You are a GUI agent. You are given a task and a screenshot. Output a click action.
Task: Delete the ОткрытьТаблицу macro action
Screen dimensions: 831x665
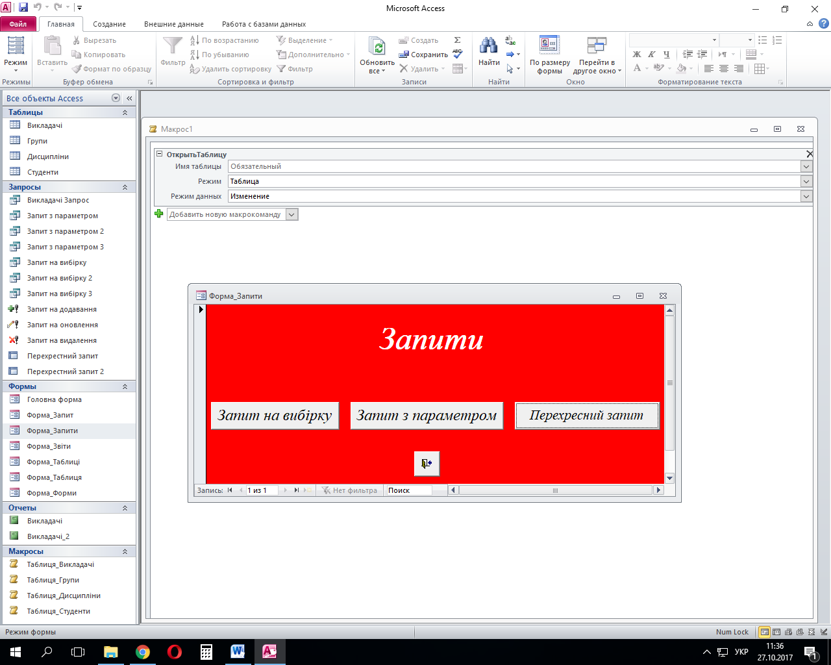(x=809, y=154)
